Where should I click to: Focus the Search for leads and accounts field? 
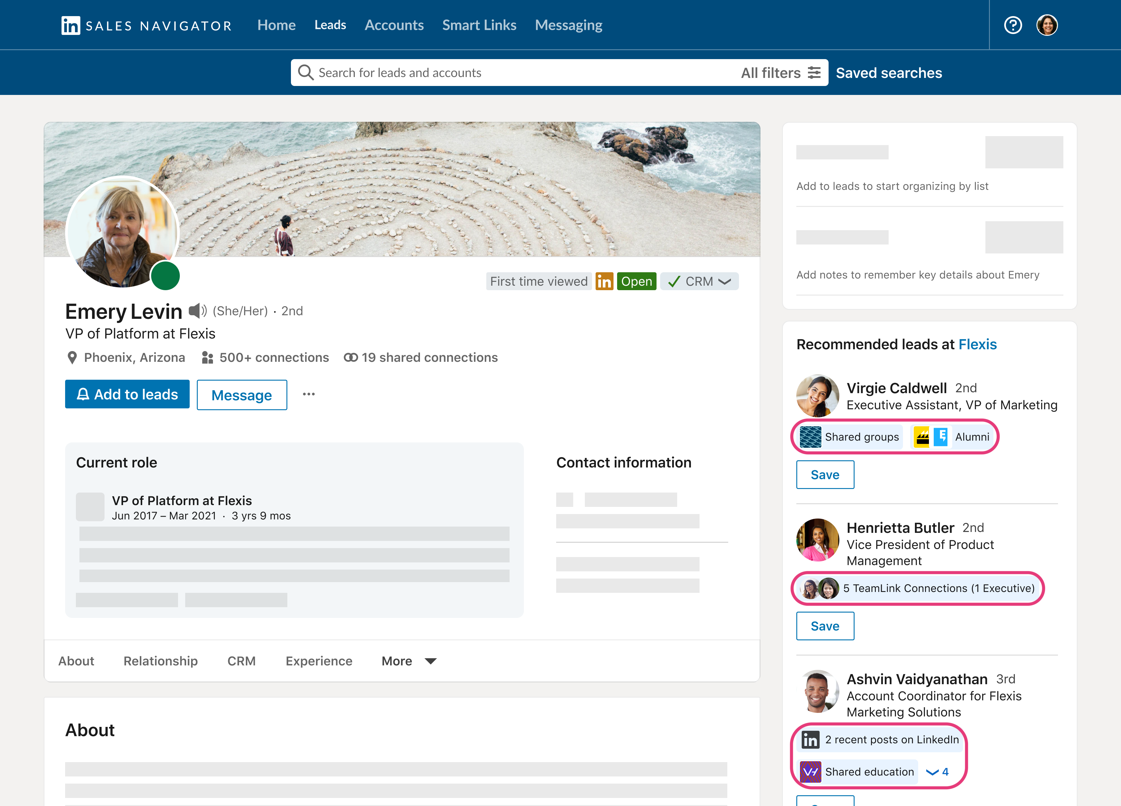click(x=559, y=73)
